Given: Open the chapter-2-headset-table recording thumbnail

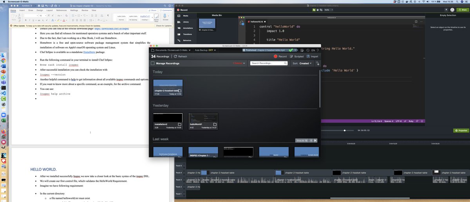Looking at the screenshot, I should [168, 88].
